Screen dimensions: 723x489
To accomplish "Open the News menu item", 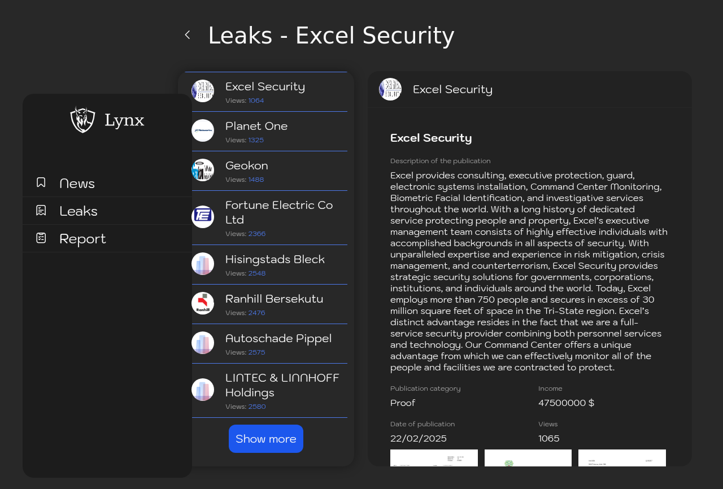I will pyautogui.click(x=107, y=183).
